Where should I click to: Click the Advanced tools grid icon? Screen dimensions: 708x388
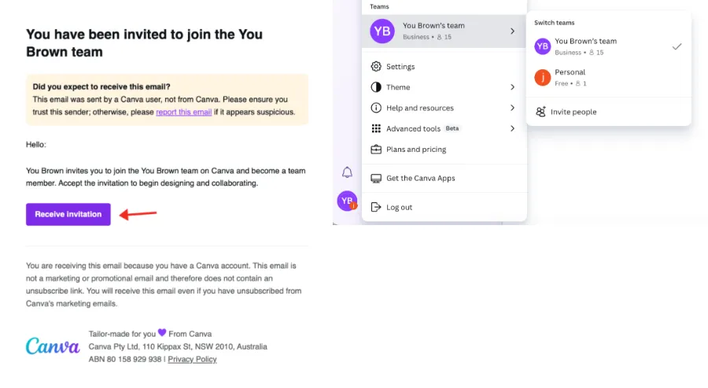tap(376, 129)
